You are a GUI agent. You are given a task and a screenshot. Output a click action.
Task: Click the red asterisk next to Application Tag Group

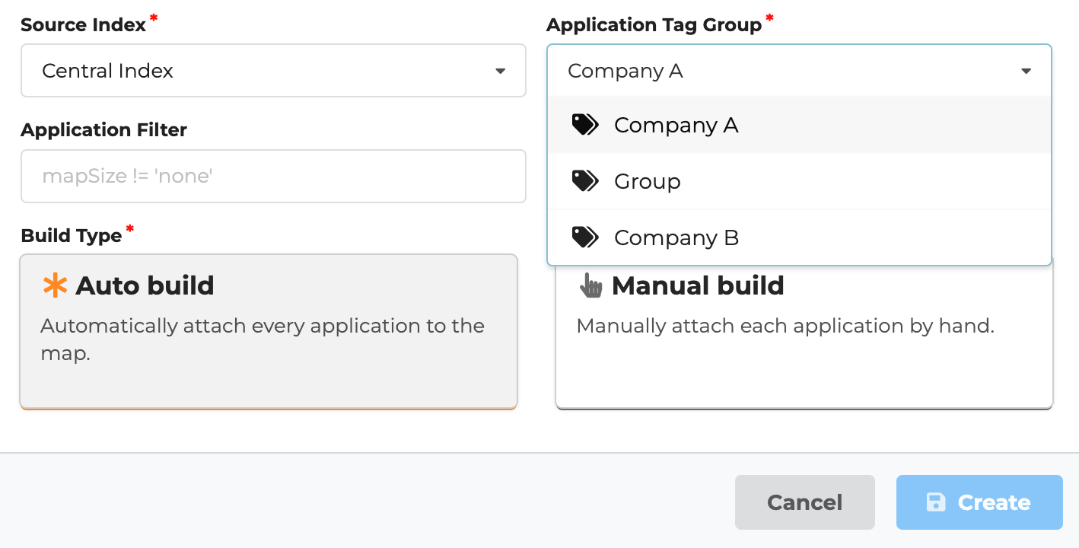(x=769, y=18)
